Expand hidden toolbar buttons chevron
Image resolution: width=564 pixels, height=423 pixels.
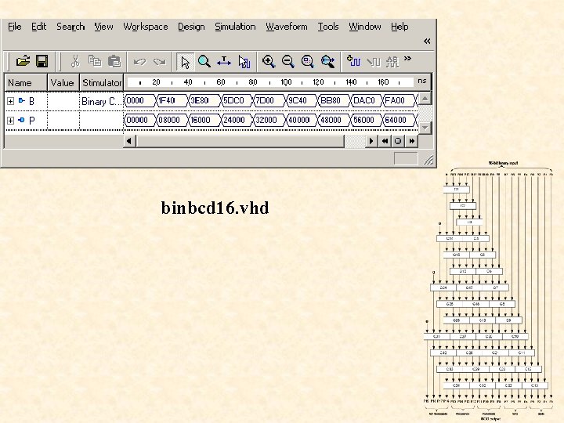point(407,58)
